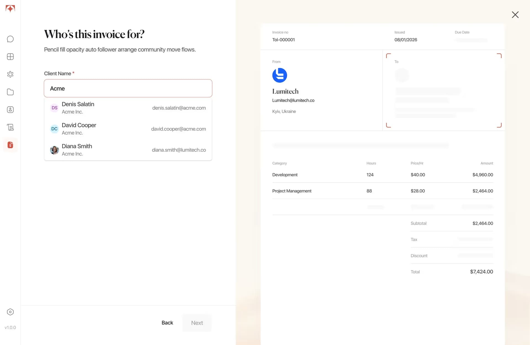
Task: Click the Next button
Action: [197, 323]
